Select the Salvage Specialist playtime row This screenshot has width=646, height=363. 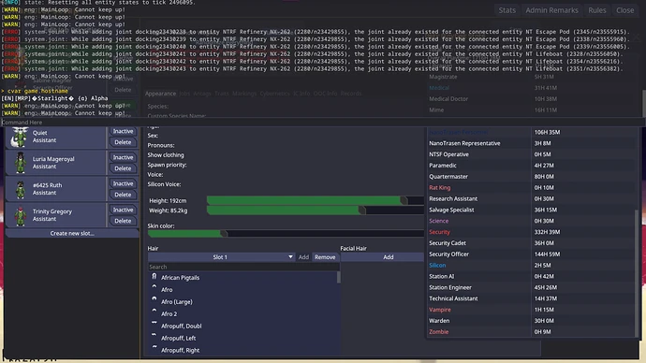tap(532, 210)
